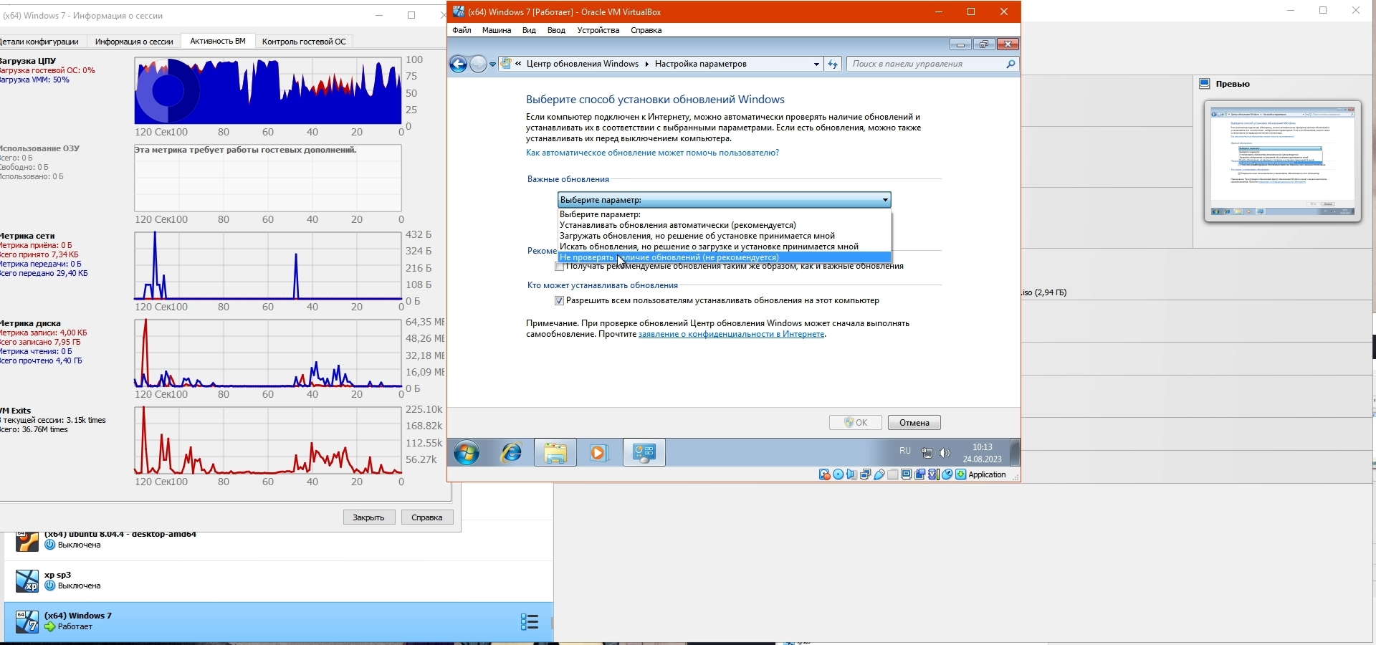Click the display indicator in VirtualBox status bar

point(907,474)
